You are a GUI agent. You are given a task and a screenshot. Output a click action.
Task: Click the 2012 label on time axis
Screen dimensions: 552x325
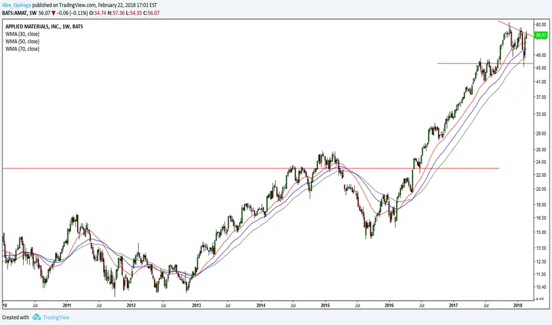pos(131,305)
